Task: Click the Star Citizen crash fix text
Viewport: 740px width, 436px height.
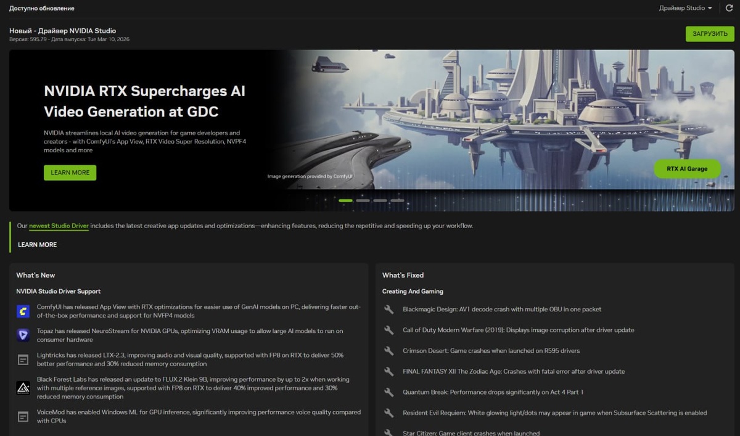Action: (471, 433)
